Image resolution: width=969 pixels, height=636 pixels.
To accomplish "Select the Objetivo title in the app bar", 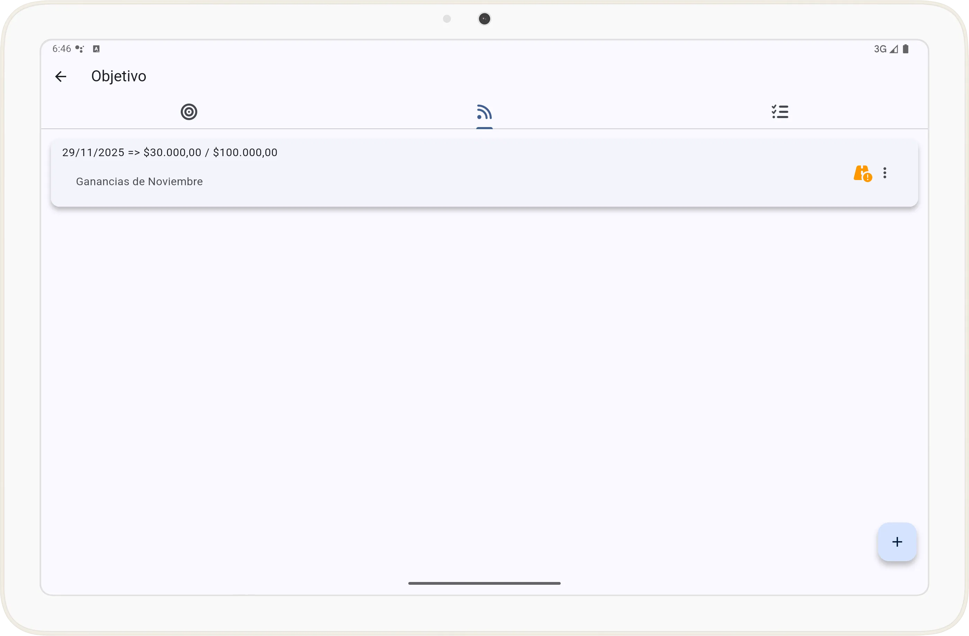I will pos(118,76).
